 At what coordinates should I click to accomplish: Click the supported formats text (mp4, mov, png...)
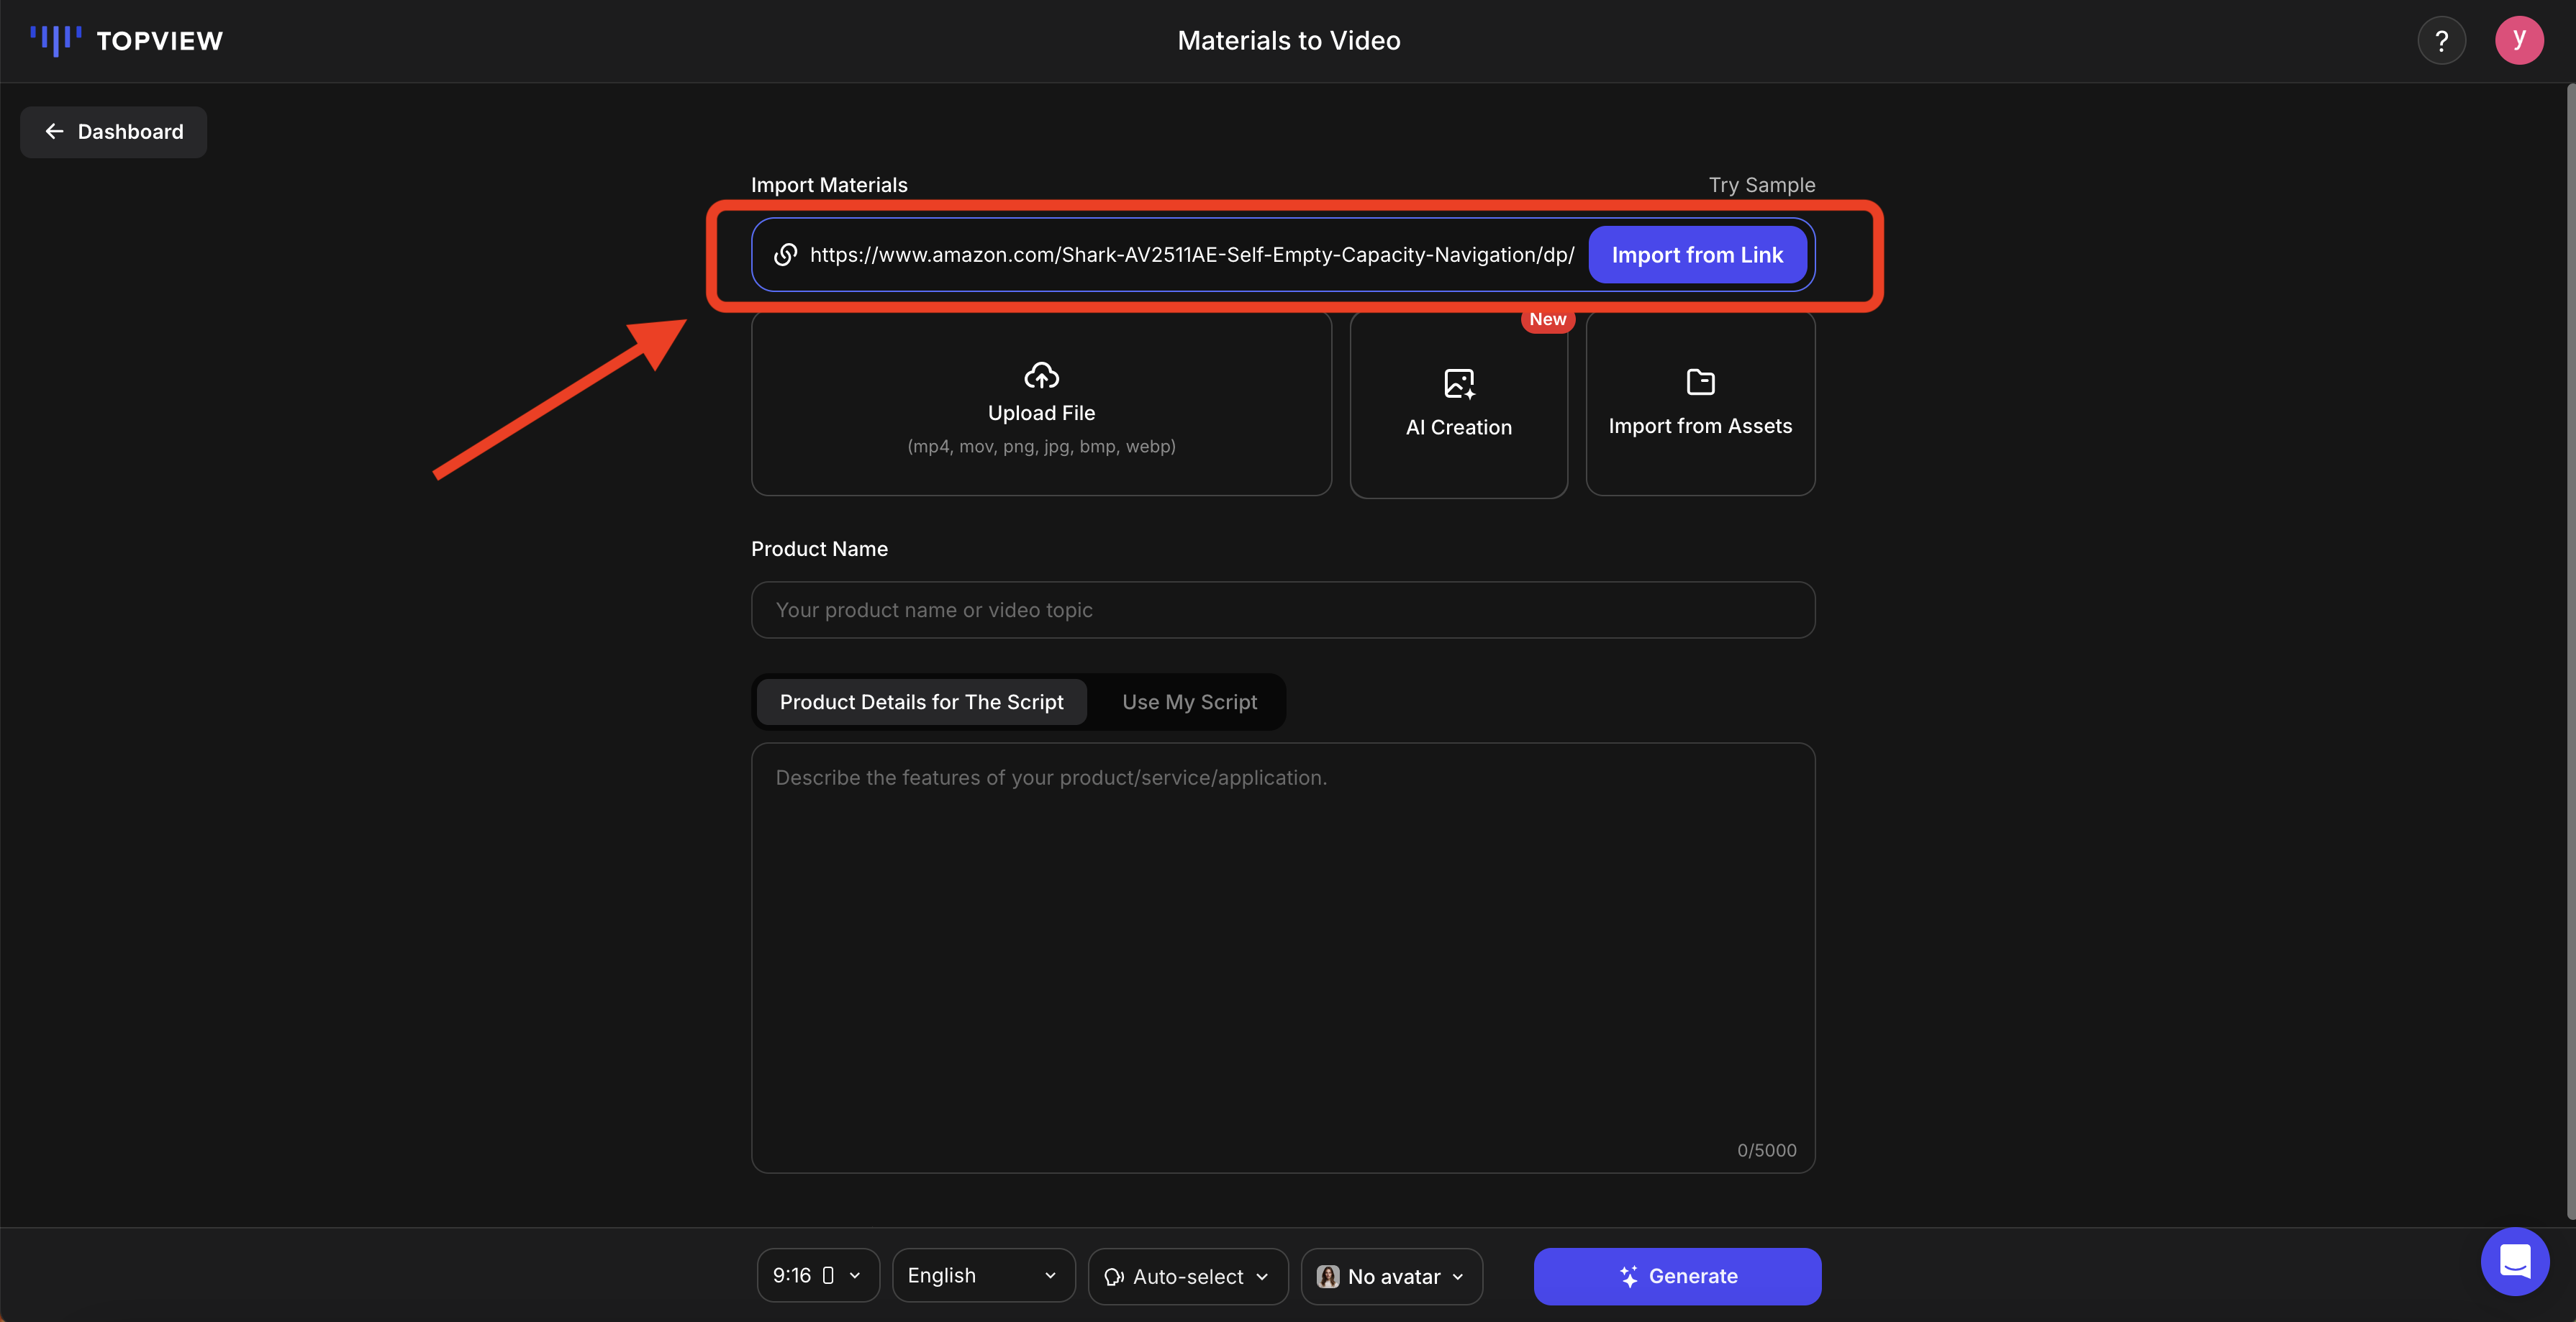tap(1041, 447)
